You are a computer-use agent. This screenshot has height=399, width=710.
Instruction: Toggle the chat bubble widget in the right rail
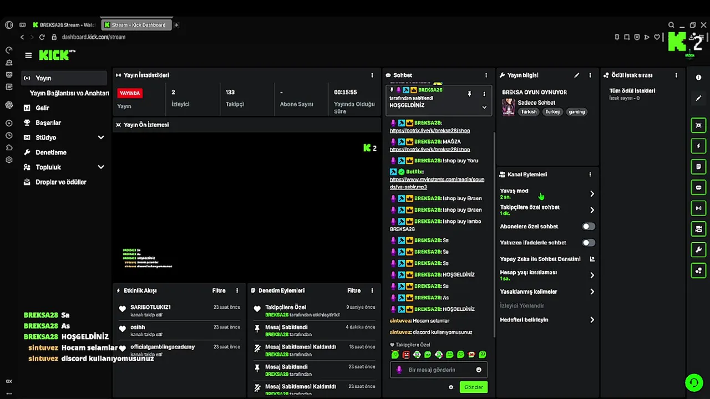[698, 187]
